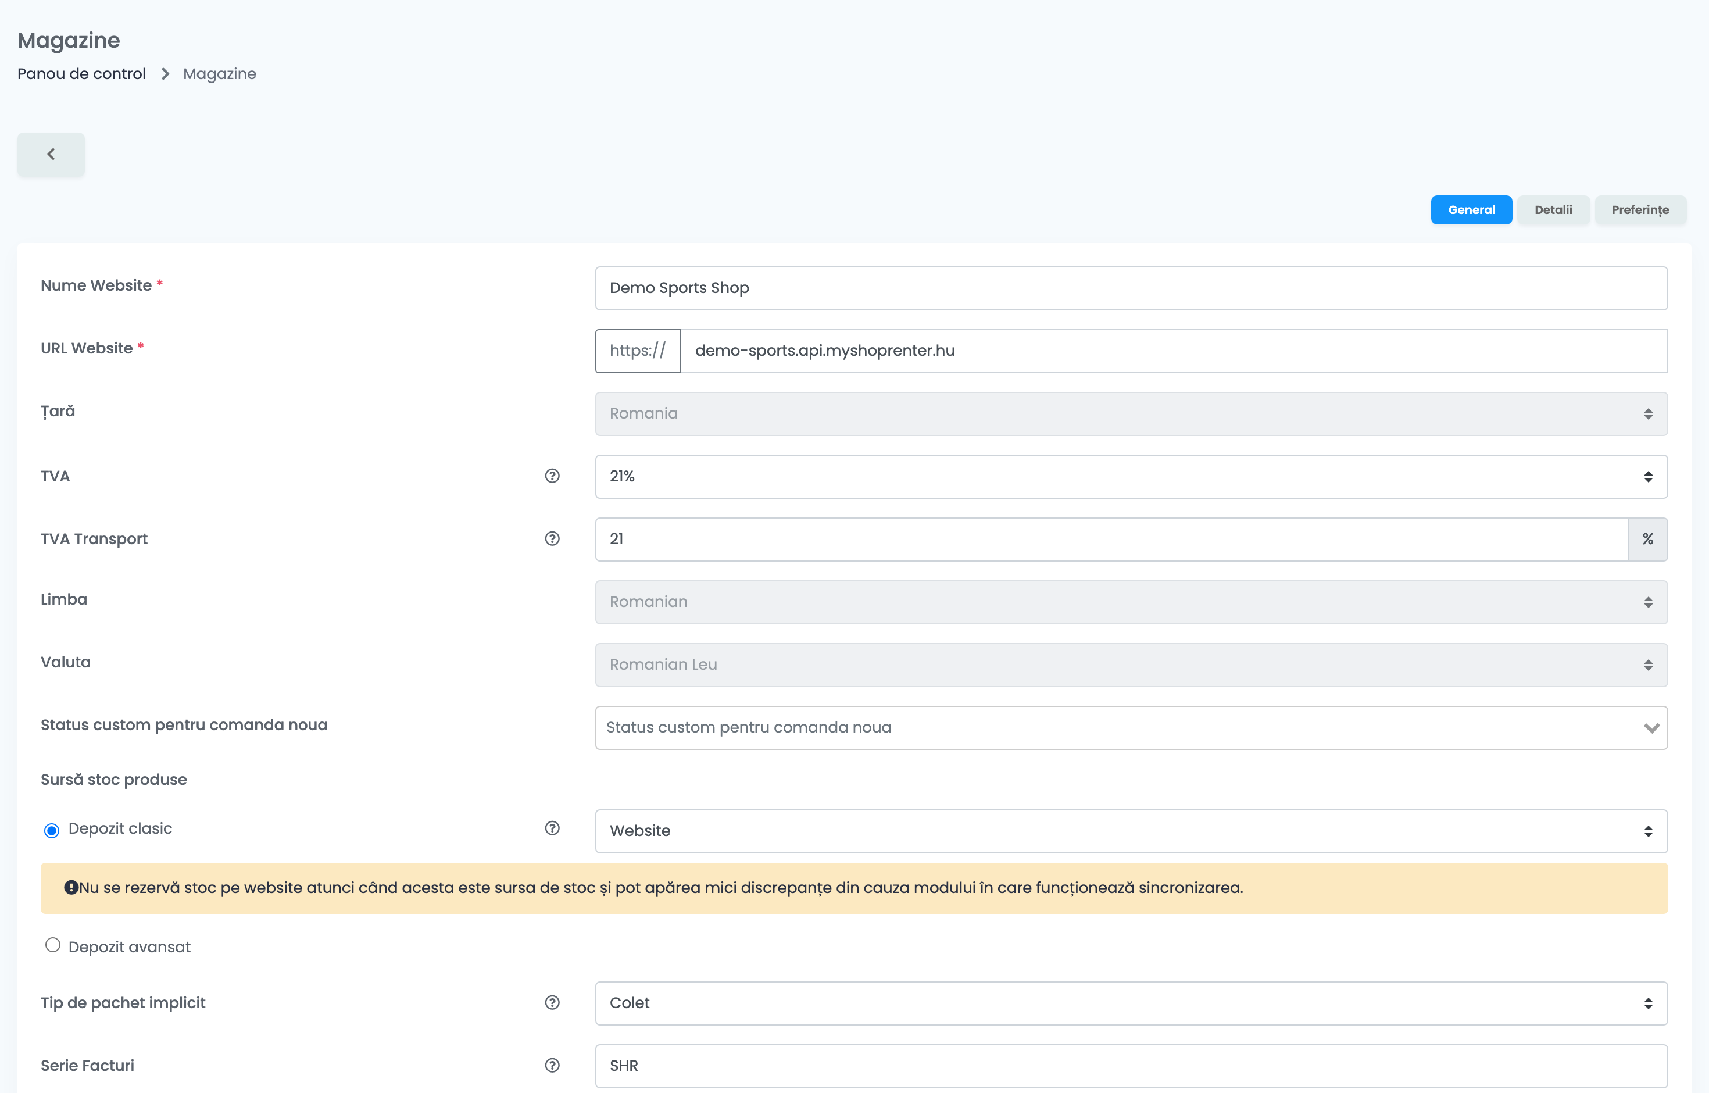The width and height of the screenshot is (1709, 1093).
Task: Expand Status custom pentru comanda noua dropdown
Action: (x=1131, y=727)
